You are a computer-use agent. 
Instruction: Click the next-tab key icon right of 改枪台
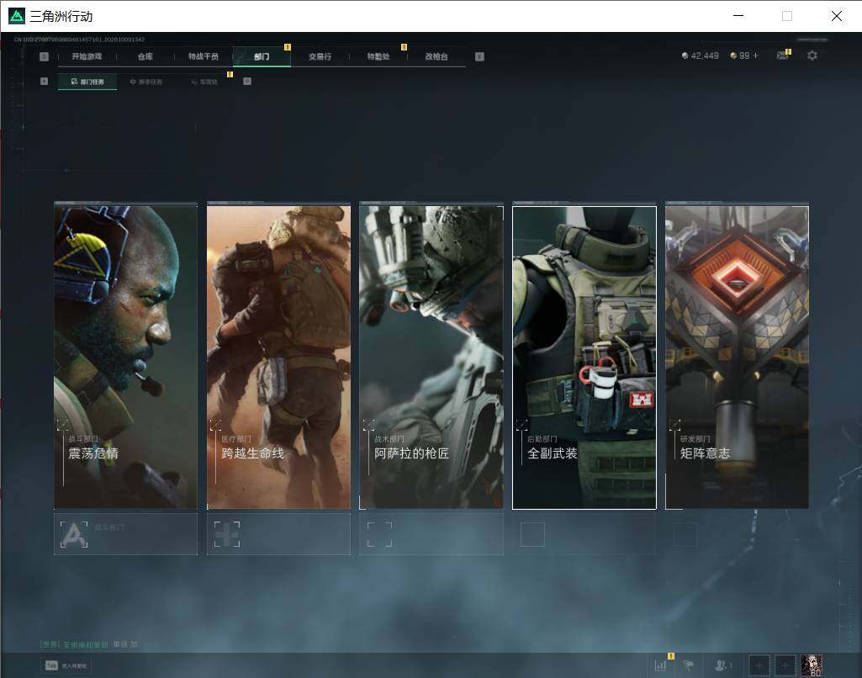(479, 56)
